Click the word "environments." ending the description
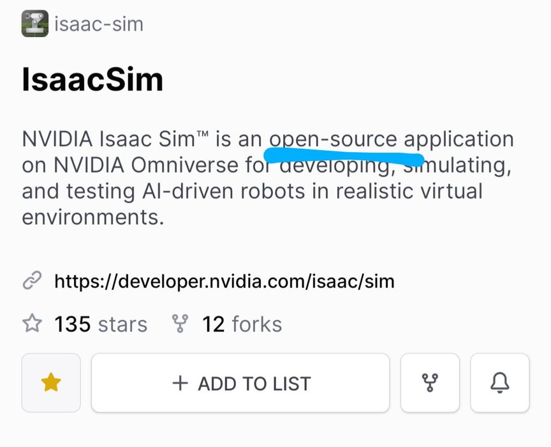Viewport: 551px width, 447px height. [x=93, y=216]
